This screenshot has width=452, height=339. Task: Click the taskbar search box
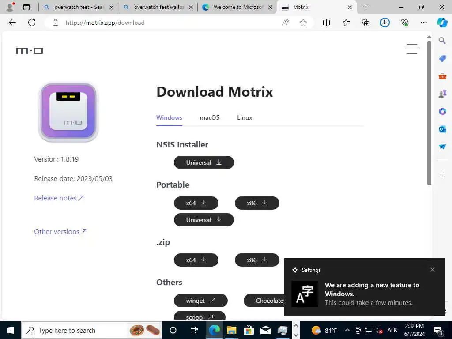click(x=92, y=330)
